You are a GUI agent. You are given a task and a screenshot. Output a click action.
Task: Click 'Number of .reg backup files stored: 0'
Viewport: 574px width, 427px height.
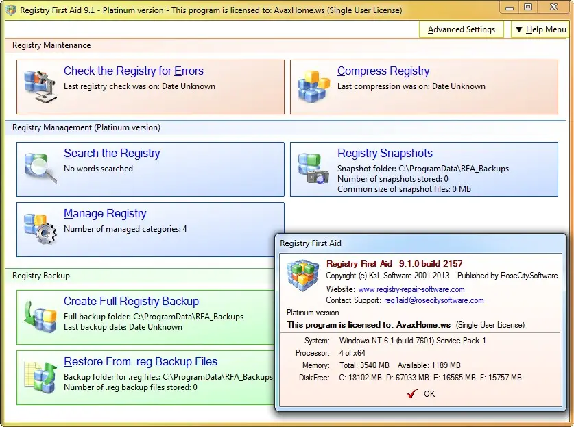pyautogui.click(x=130, y=387)
